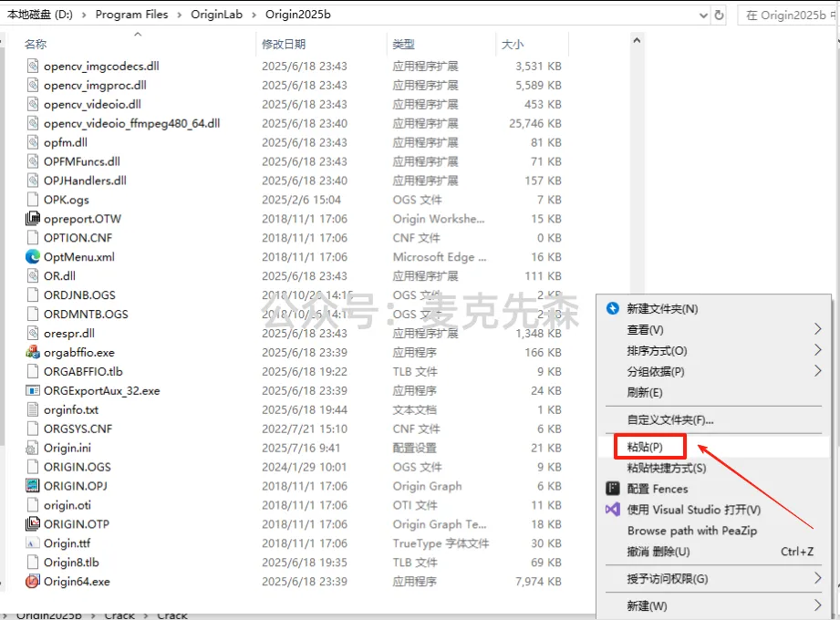
Task: Expand the 授予访问权限(G) submenu arrow
Action: coord(817,578)
